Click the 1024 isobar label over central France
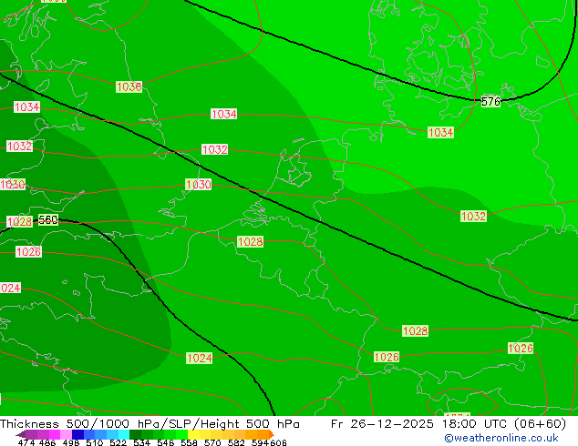 (x=200, y=358)
